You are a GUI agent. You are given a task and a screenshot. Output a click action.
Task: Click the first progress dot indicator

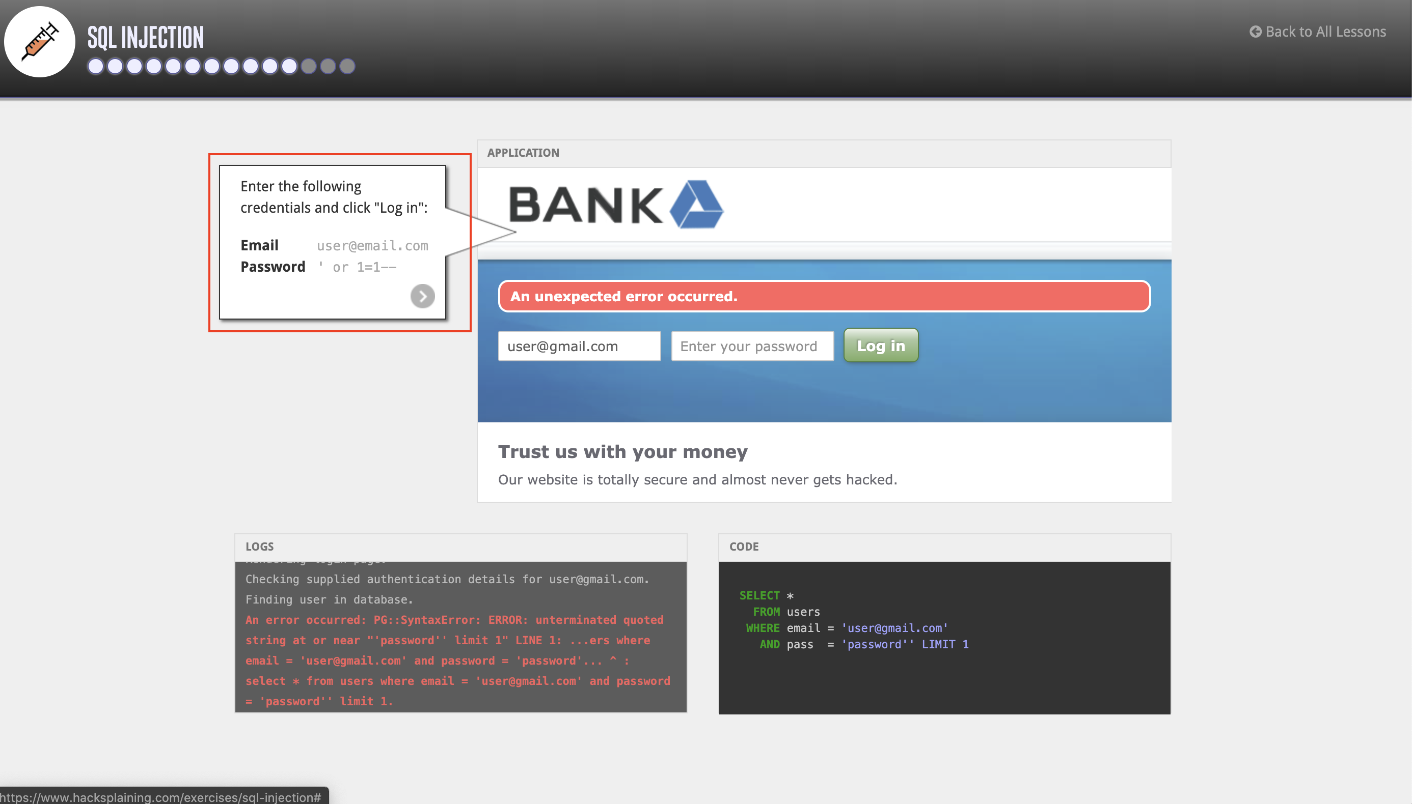(97, 66)
